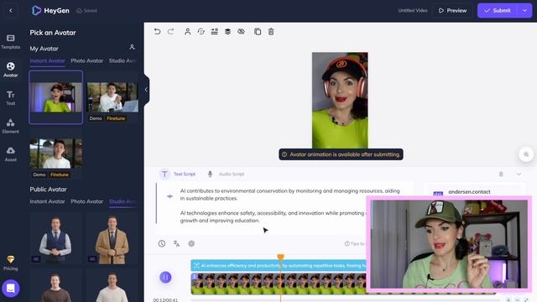
Task: Open the Tips link below script
Action: coord(354,243)
